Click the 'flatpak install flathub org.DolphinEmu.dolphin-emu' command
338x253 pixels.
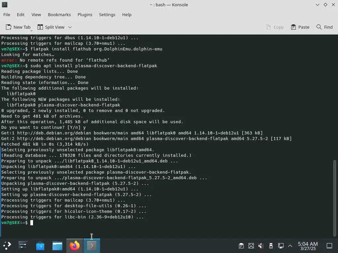pos(96,49)
